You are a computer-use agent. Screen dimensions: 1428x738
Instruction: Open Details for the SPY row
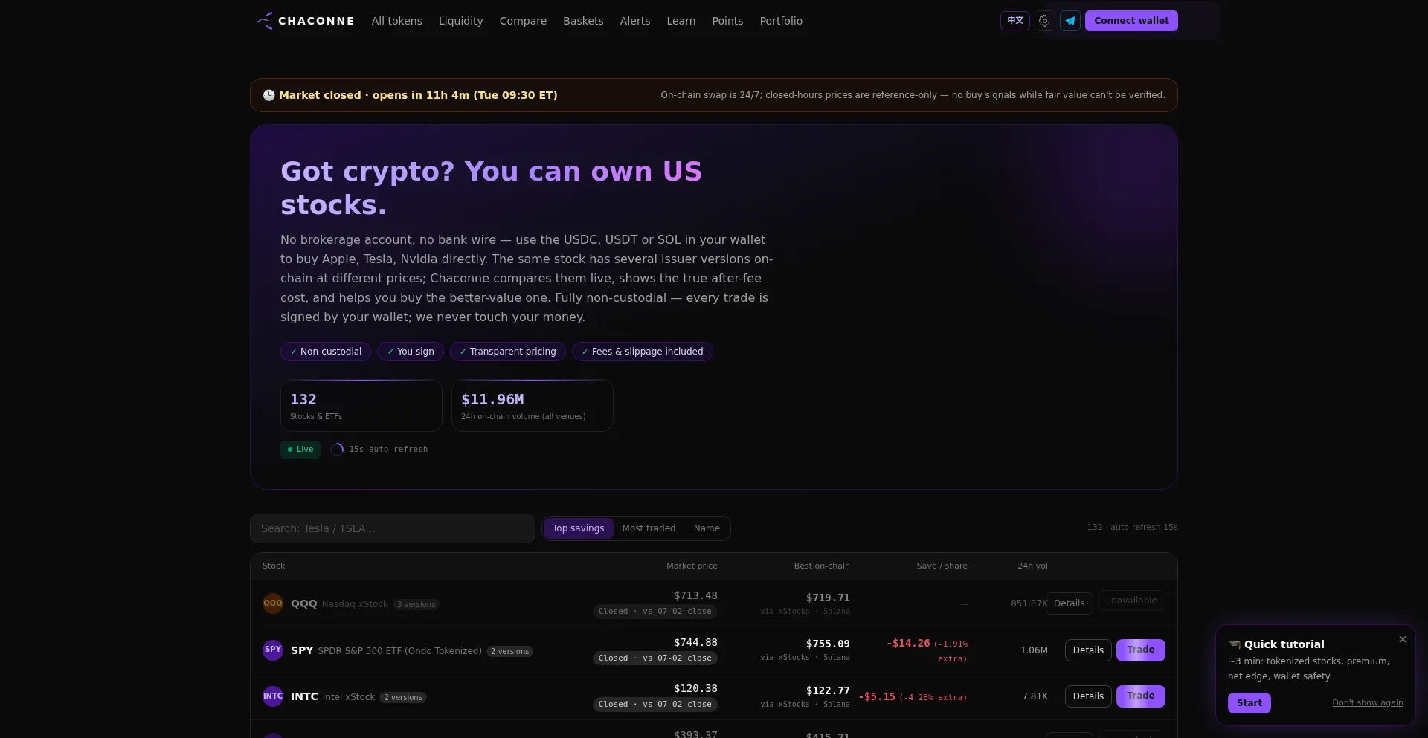pyautogui.click(x=1088, y=650)
